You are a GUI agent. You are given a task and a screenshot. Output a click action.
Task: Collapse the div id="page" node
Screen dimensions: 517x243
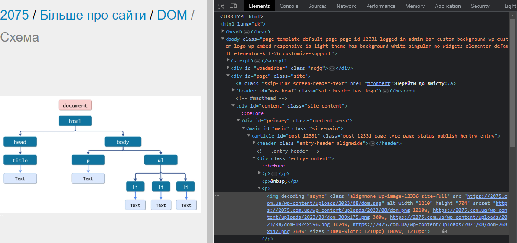pyautogui.click(x=228, y=76)
